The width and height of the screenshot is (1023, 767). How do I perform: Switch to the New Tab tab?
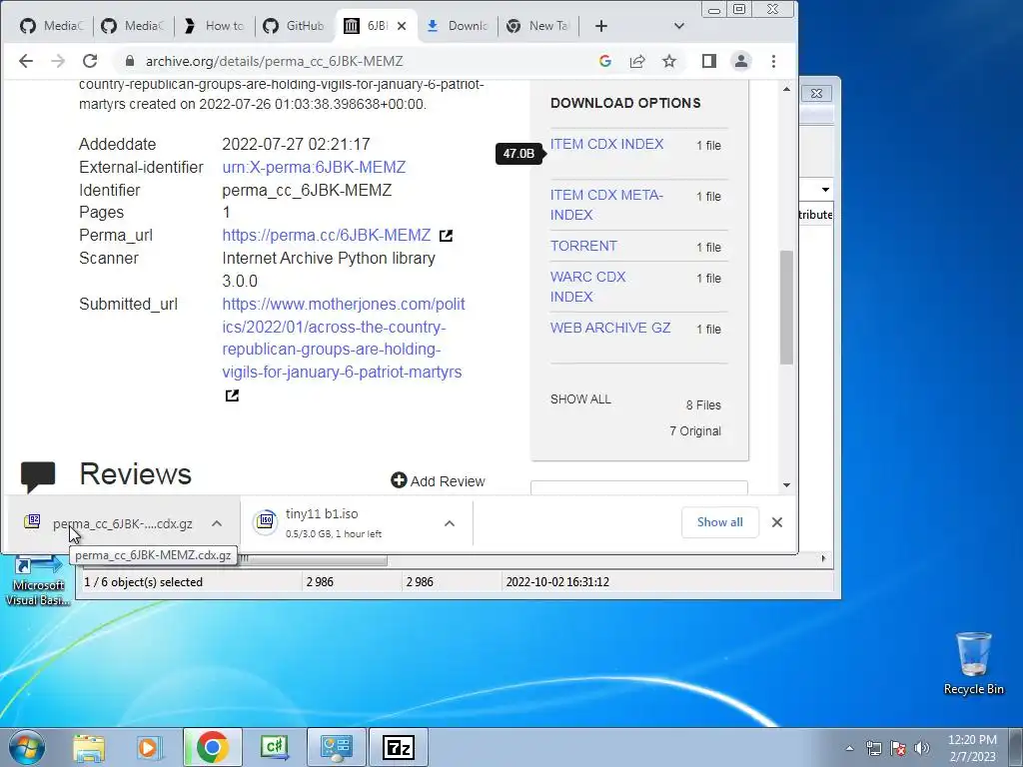(537, 26)
